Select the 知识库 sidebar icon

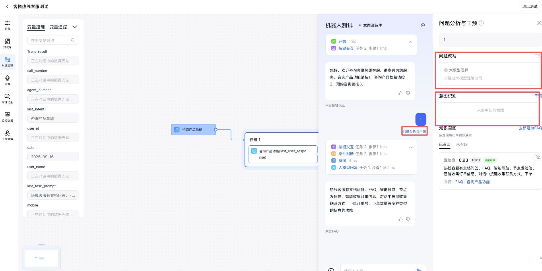[7, 44]
